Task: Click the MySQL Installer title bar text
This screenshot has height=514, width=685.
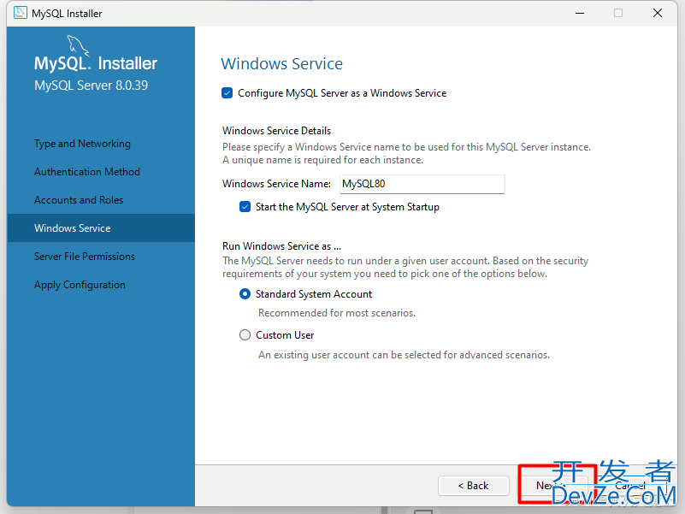Action: tap(67, 14)
